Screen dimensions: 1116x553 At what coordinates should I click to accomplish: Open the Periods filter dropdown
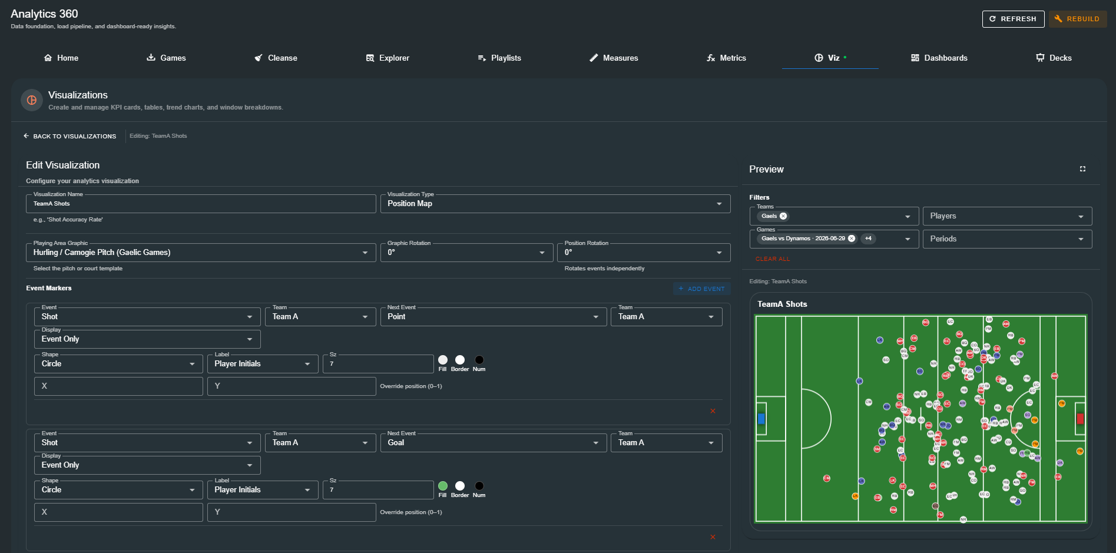(x=1007, y=239)
